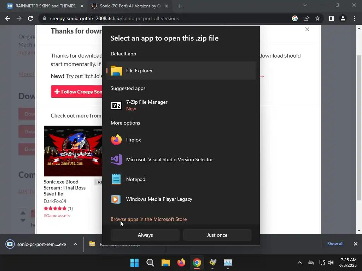Go back using browser back arrow

click(8, 18)
